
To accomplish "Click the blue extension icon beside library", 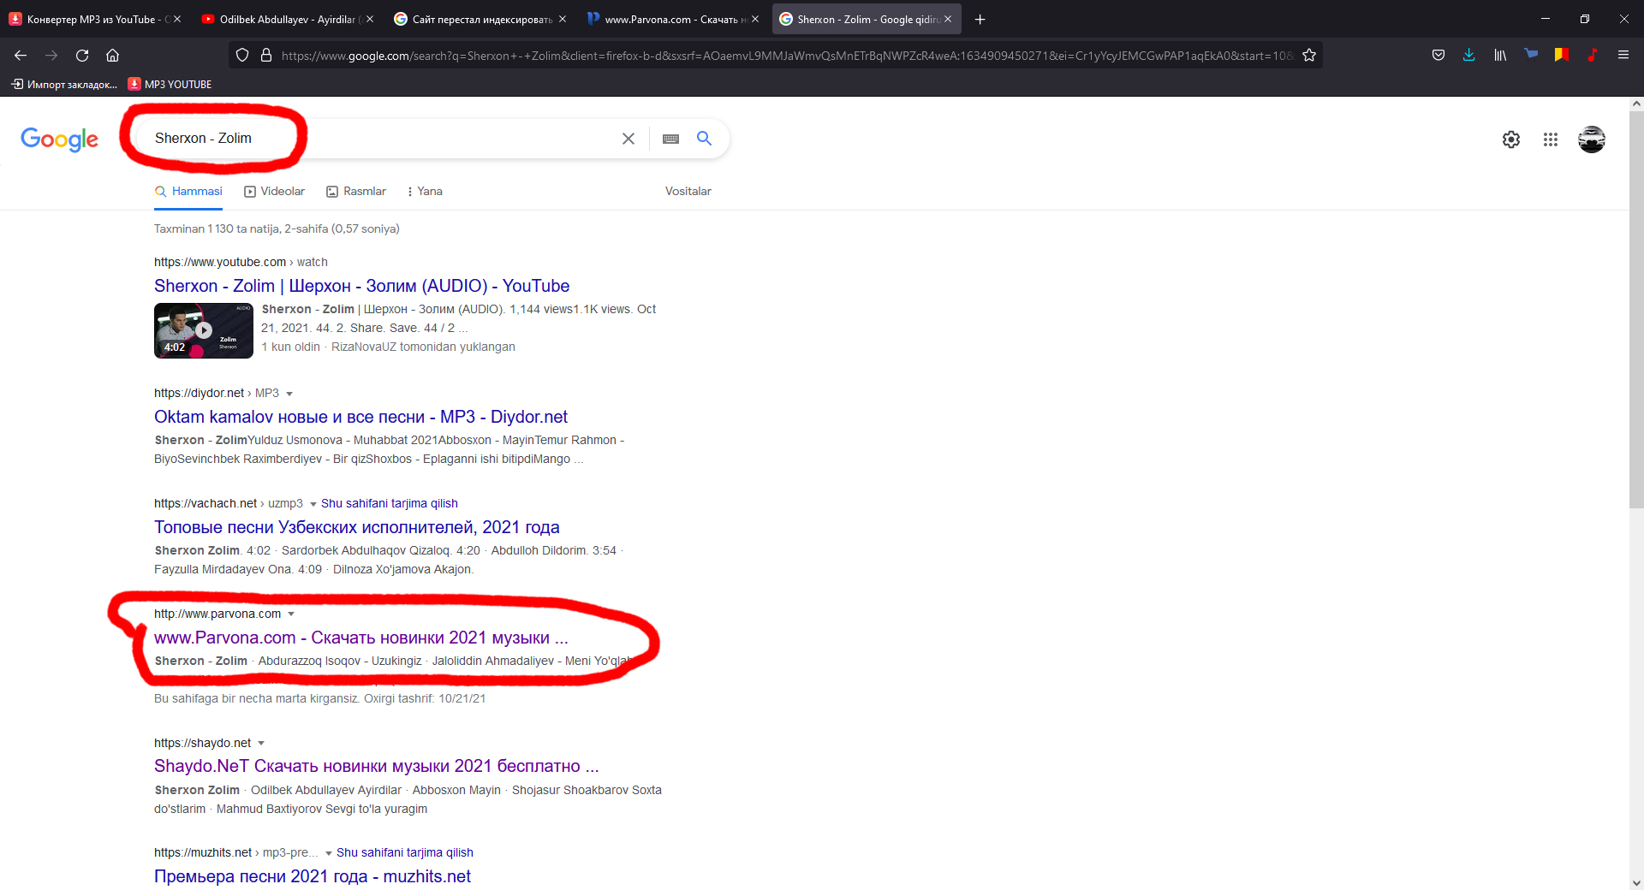I will [1531, 56].
